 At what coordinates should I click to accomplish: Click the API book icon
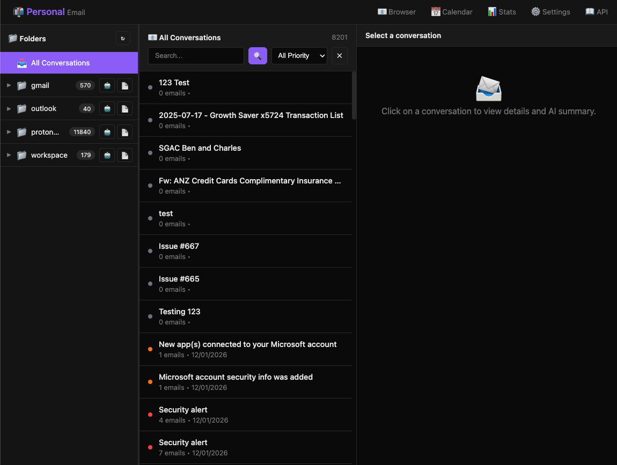click(596, 11)
